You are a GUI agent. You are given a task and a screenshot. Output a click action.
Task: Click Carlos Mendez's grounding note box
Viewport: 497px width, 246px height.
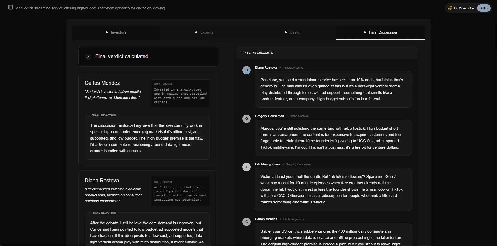[180, 93]
